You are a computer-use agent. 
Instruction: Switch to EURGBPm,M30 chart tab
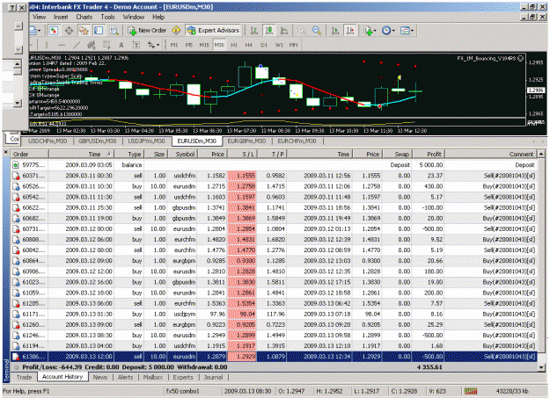[246, 141]
